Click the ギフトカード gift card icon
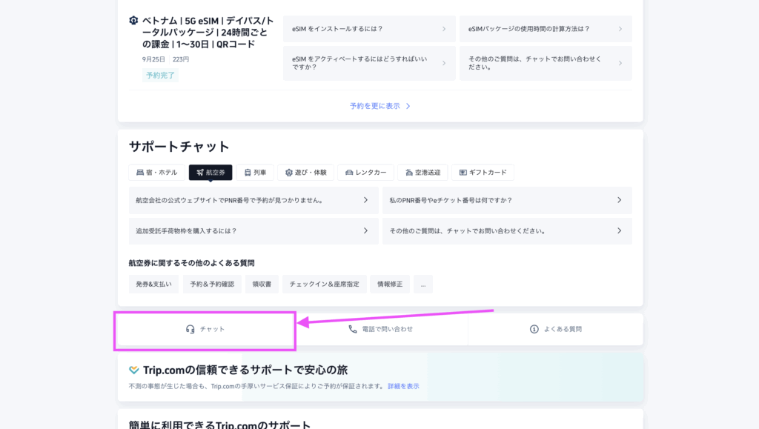Viewport: 759px width, 429px height. click(463, 172)
